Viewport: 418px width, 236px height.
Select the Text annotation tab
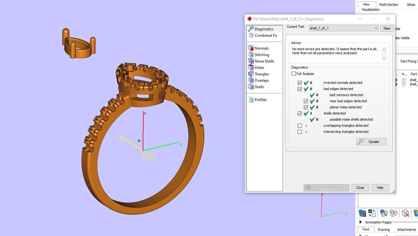[366, 230]
